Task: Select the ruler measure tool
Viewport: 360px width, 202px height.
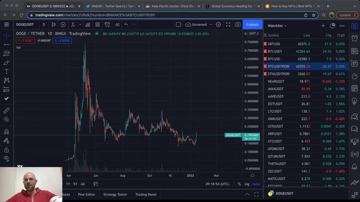Action: [x=6, y=111]
